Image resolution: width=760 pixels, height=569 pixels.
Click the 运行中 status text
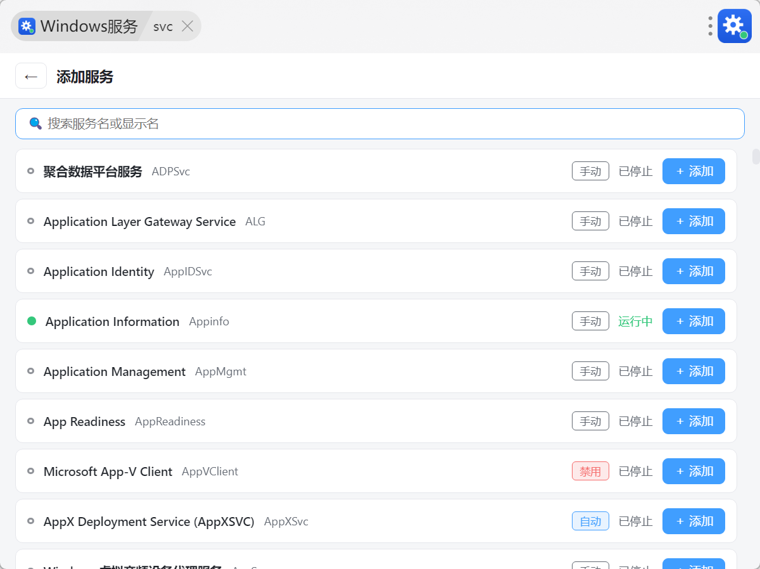[635, 321]
